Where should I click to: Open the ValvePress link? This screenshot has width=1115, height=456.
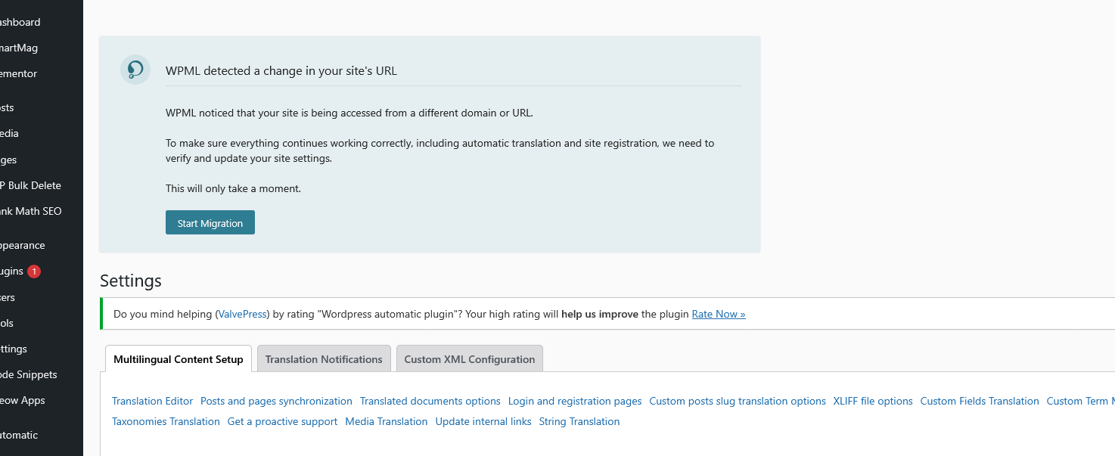click(x=242, y=314)
